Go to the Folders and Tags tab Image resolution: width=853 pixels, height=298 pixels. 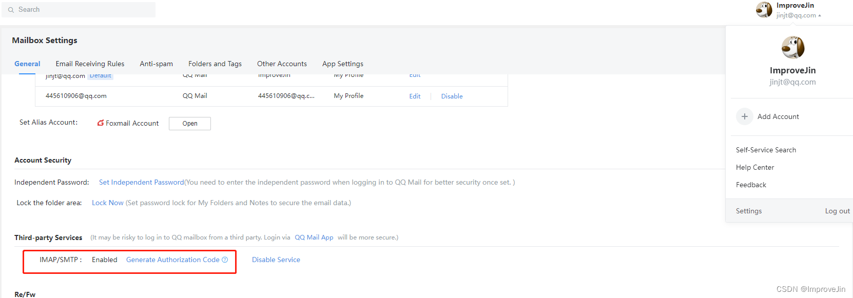pos(215,64)
